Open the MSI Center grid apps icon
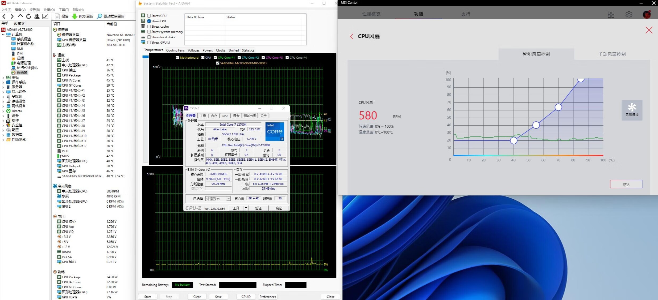The image size is (658, 300). point(611,15)
